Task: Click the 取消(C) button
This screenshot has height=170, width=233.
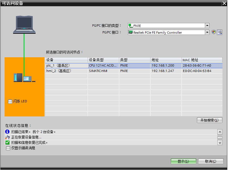Action: 211,161
